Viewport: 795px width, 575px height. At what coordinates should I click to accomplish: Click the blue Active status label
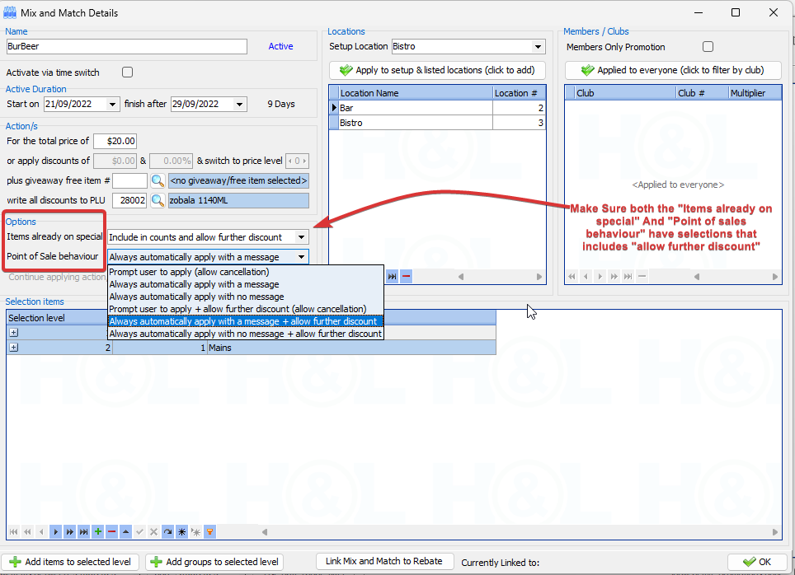click(280, 46)
